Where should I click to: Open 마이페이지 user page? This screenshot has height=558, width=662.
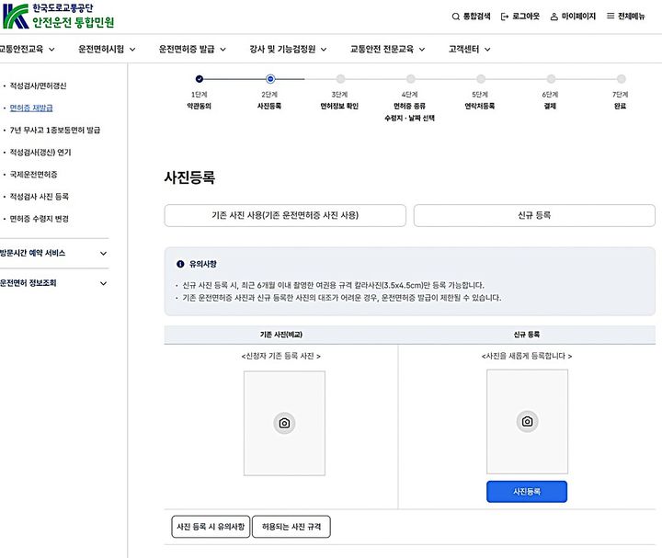tap(573, 17)
